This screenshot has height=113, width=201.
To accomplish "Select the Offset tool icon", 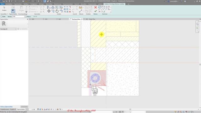I will coord(53,7).
